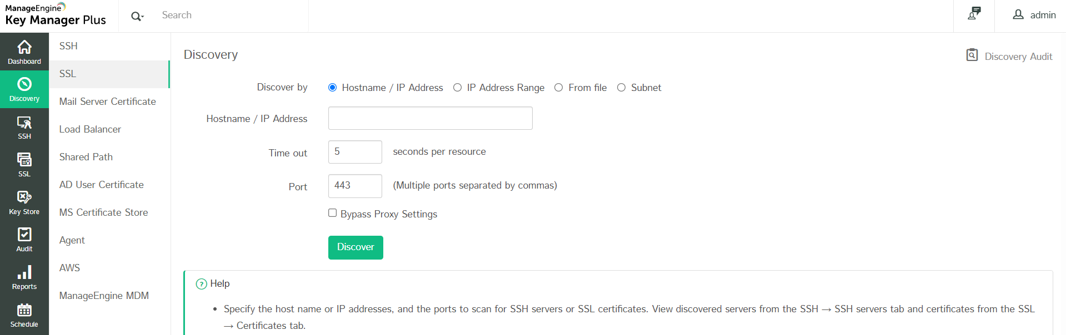This screenshot has height=335, width=1066.
Task: Open the Key Store icon
Action: click(x=24, y=197)
